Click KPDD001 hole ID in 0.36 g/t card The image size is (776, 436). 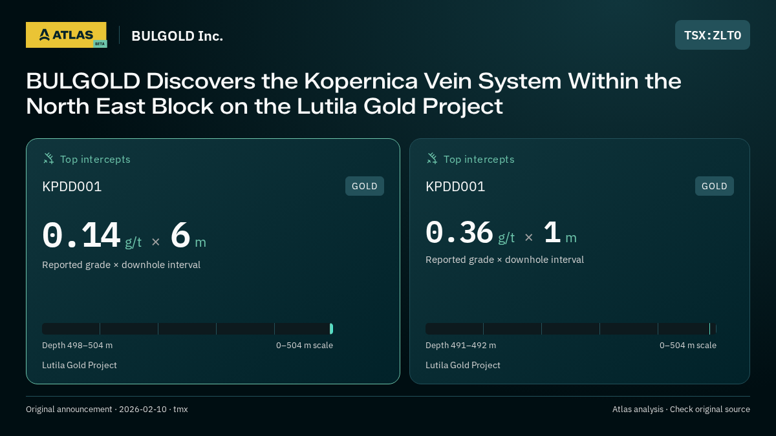click(455, 187)
